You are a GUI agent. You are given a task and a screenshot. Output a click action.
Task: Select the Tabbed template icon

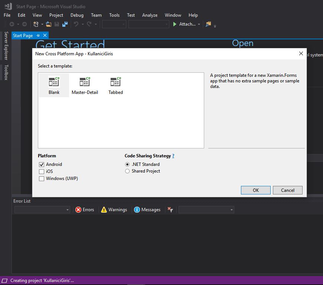(115, 82)
